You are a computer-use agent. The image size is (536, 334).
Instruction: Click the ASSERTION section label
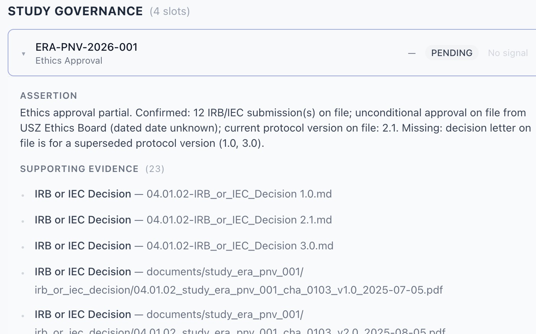pos(49,96)
